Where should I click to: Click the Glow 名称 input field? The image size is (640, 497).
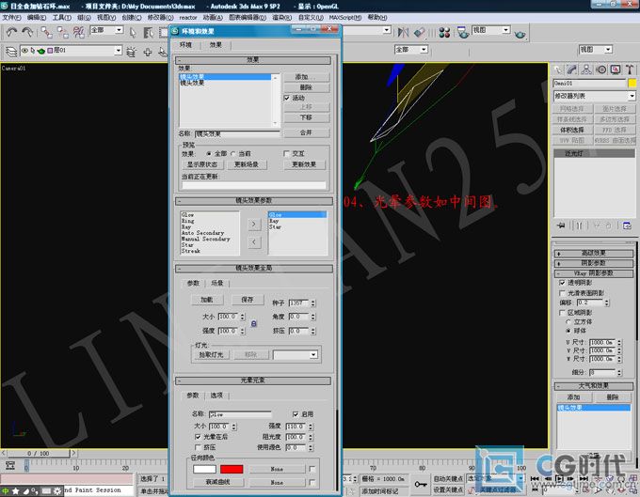(240, 414)
